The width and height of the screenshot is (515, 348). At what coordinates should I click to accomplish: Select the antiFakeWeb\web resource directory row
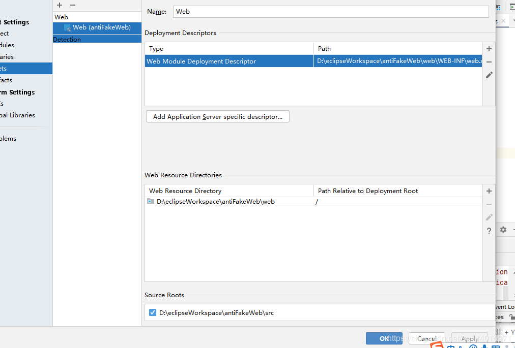(215, 202)
